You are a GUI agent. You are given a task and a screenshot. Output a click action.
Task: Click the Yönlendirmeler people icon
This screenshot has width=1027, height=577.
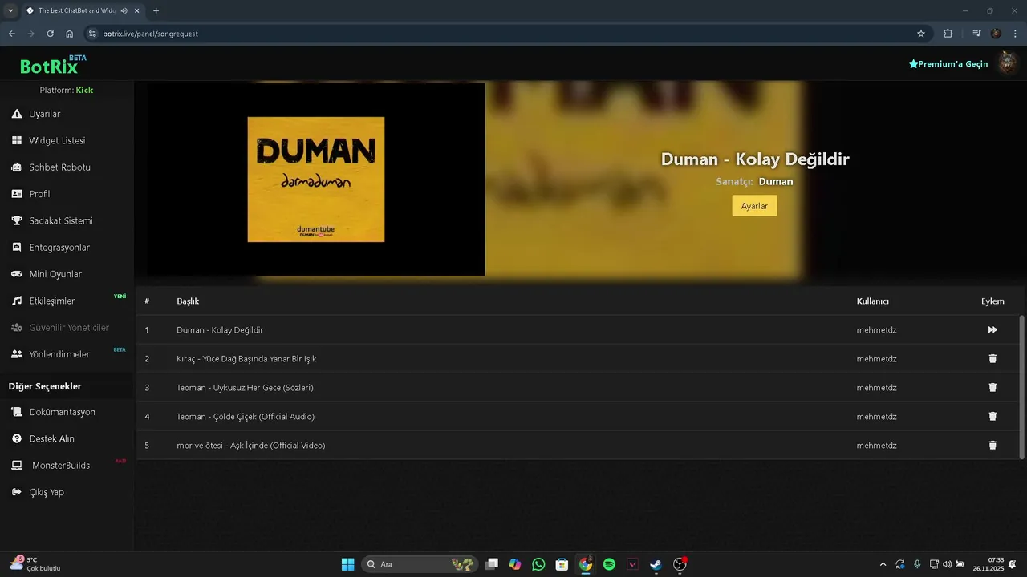tap(17, 354)
